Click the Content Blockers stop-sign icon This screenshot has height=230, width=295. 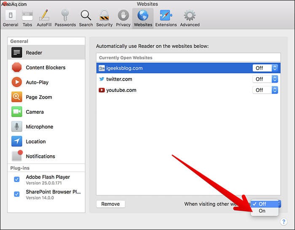coord(17,68)
